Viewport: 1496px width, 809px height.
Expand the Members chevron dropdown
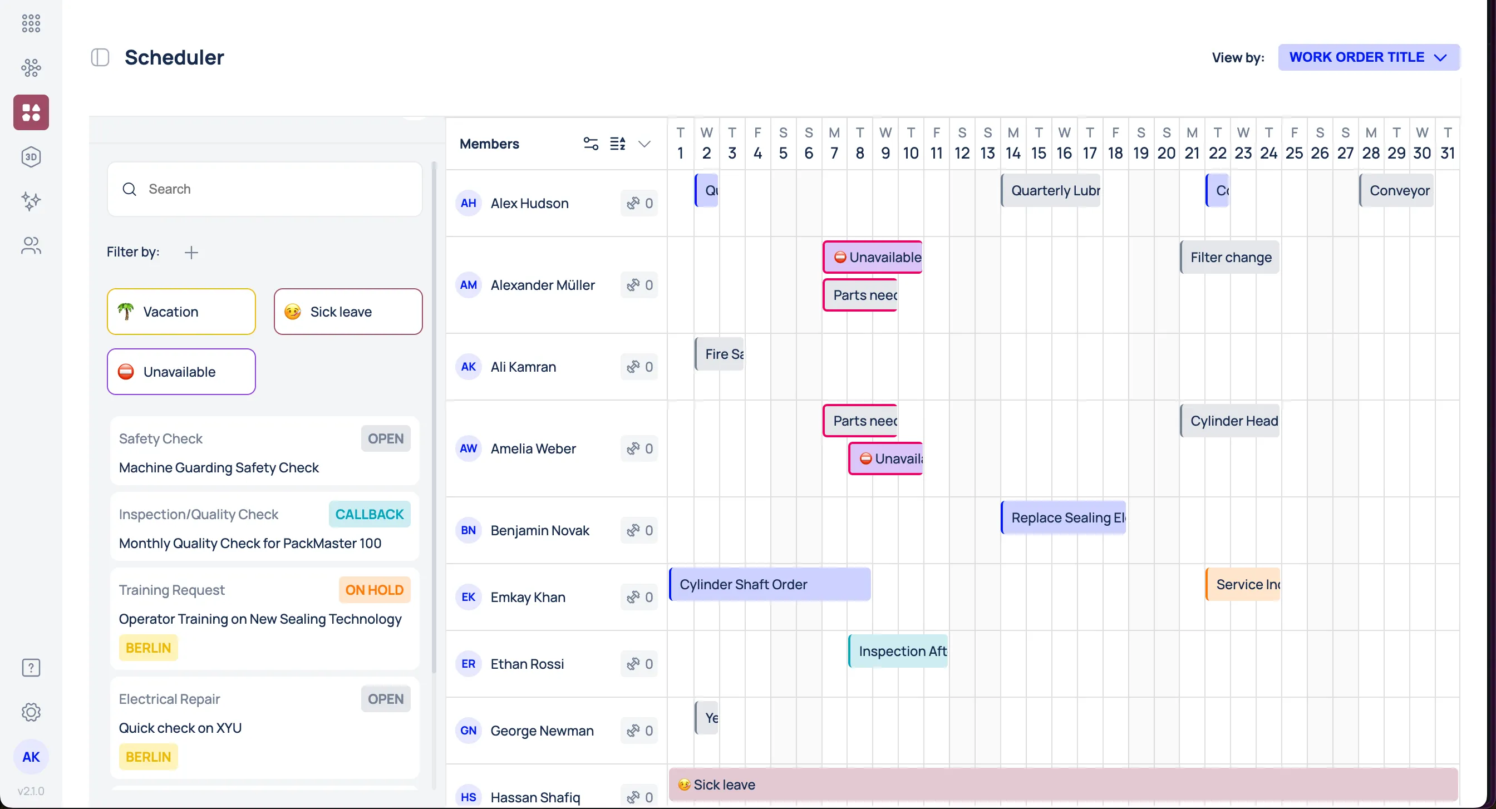tap(644, 144)
